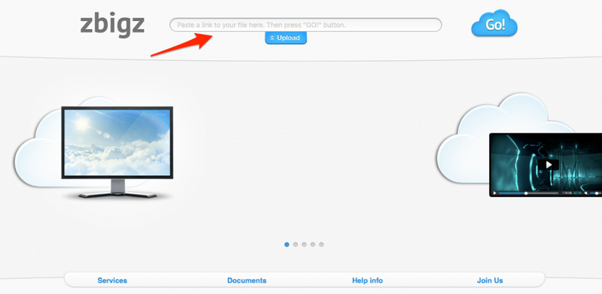
Task: Click the cloud Go! button
Action: pos(494,24)
